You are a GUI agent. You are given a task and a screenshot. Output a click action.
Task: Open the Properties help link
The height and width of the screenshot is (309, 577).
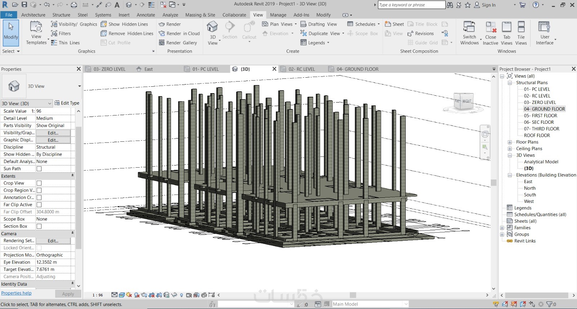point(16,293)
